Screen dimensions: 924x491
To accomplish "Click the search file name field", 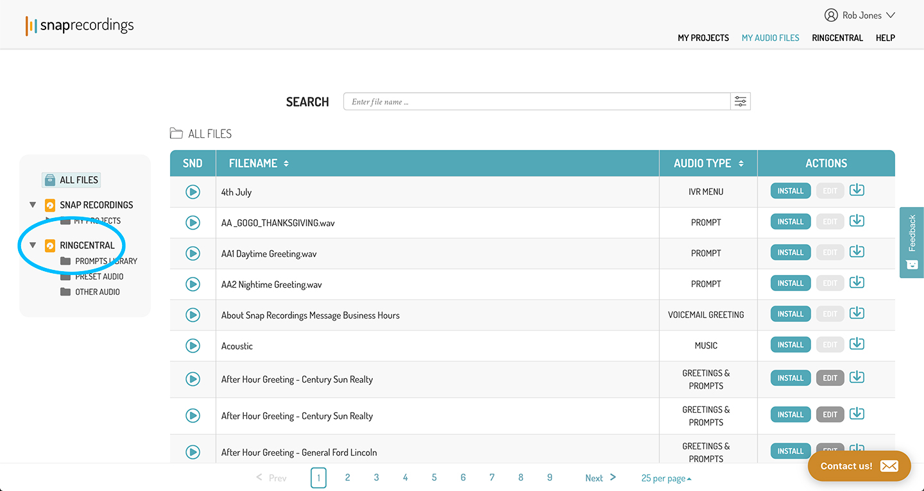I will (537, 101).
